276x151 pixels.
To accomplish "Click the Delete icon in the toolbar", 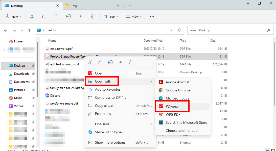I will pos(93,16).
